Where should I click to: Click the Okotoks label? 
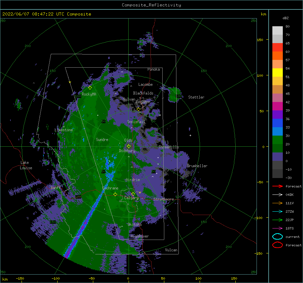[x=135, y=224]
